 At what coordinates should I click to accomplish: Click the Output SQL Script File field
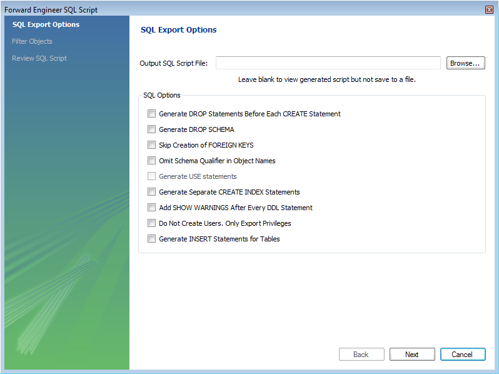(x=328, y=63)
